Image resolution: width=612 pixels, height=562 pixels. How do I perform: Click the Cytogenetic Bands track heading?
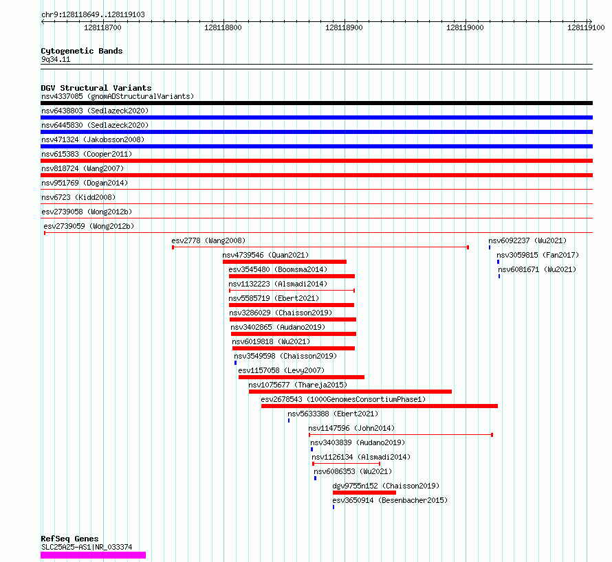pos(82,51)
